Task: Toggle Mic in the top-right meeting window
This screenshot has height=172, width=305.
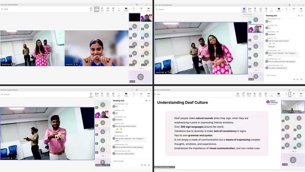Action: (x=286, y=9)
